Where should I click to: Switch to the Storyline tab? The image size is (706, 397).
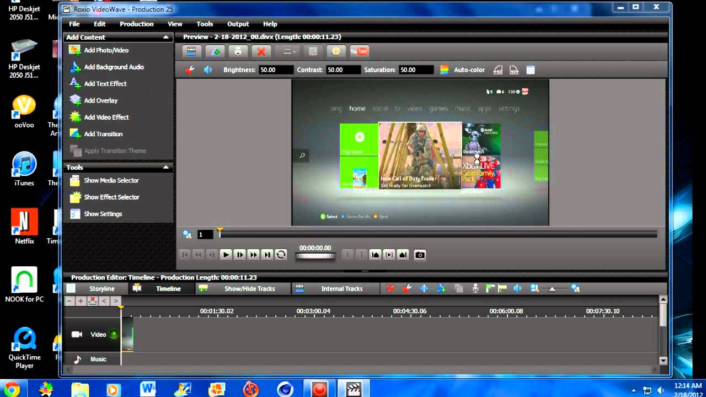click(101, 288)
